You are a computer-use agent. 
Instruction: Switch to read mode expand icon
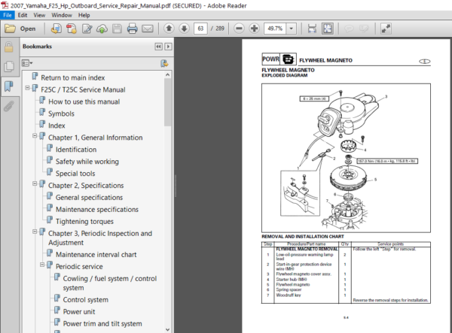(386, 29)
